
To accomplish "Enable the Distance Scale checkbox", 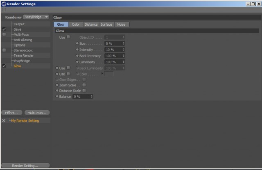I will click(x=84, y=91).
